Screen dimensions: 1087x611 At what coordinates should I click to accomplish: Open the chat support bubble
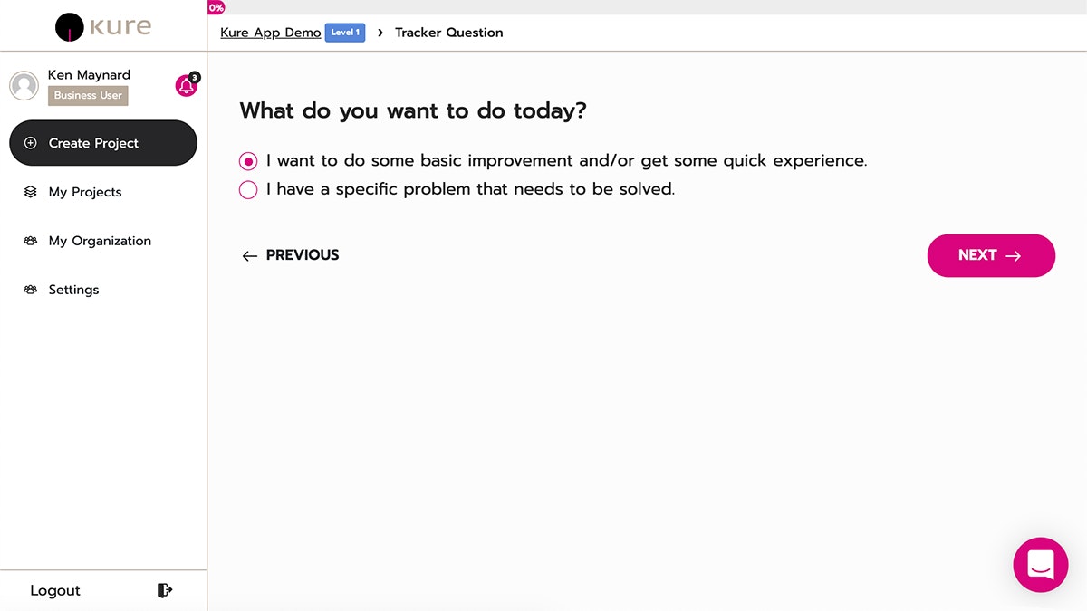click(x=1040, y=565)
